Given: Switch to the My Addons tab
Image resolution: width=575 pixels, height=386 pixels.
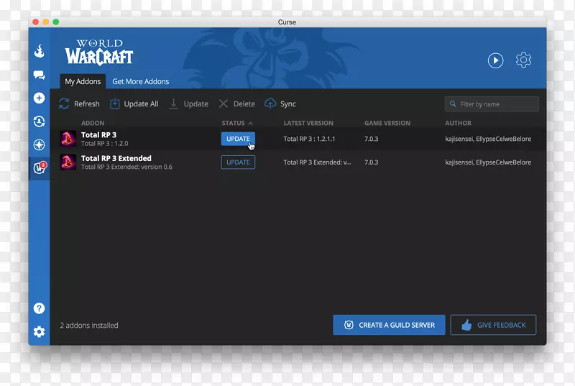Looking at the screenshot, I should click(x=83, y=82).
